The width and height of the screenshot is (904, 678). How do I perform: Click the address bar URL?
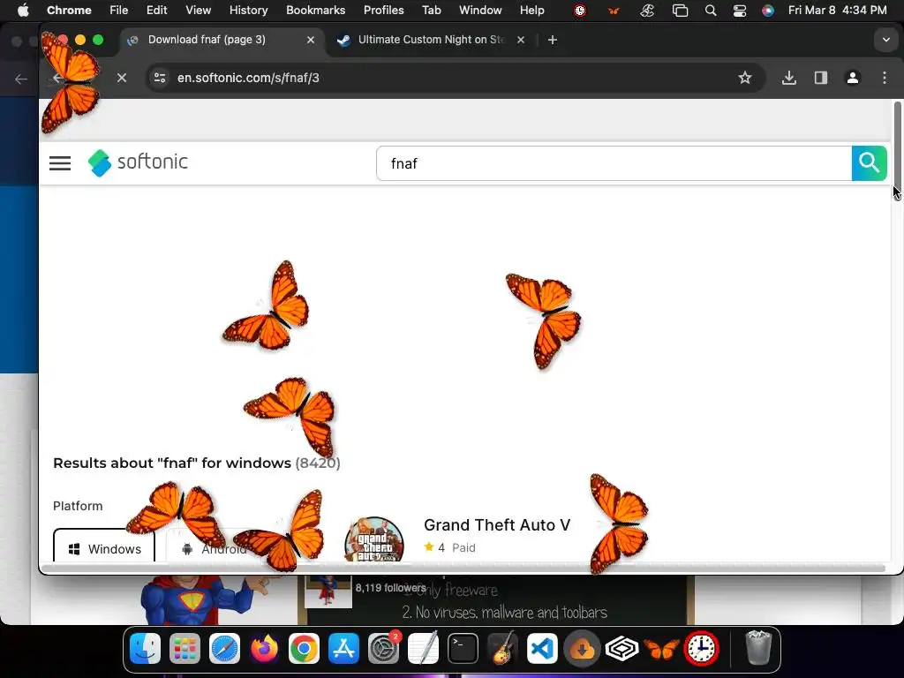(248, 78)
